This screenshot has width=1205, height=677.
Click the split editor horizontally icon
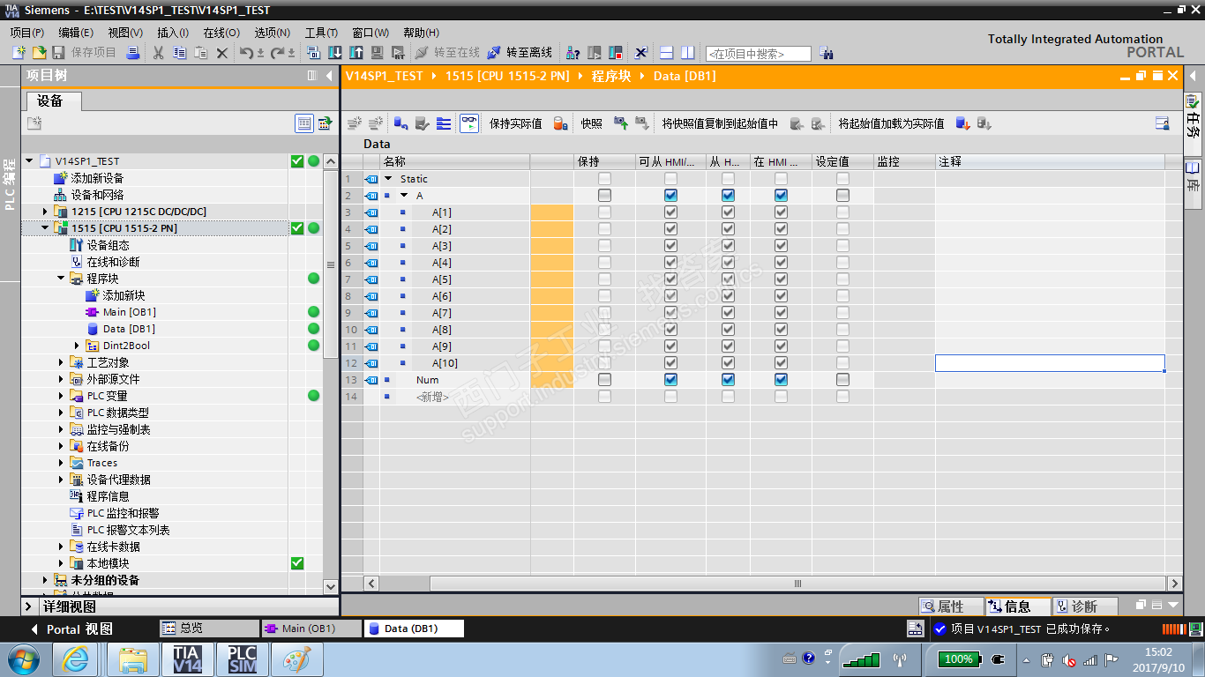(667, 53)
